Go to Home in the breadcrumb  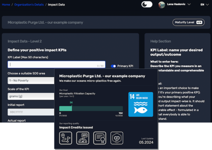tap(6, 4)
